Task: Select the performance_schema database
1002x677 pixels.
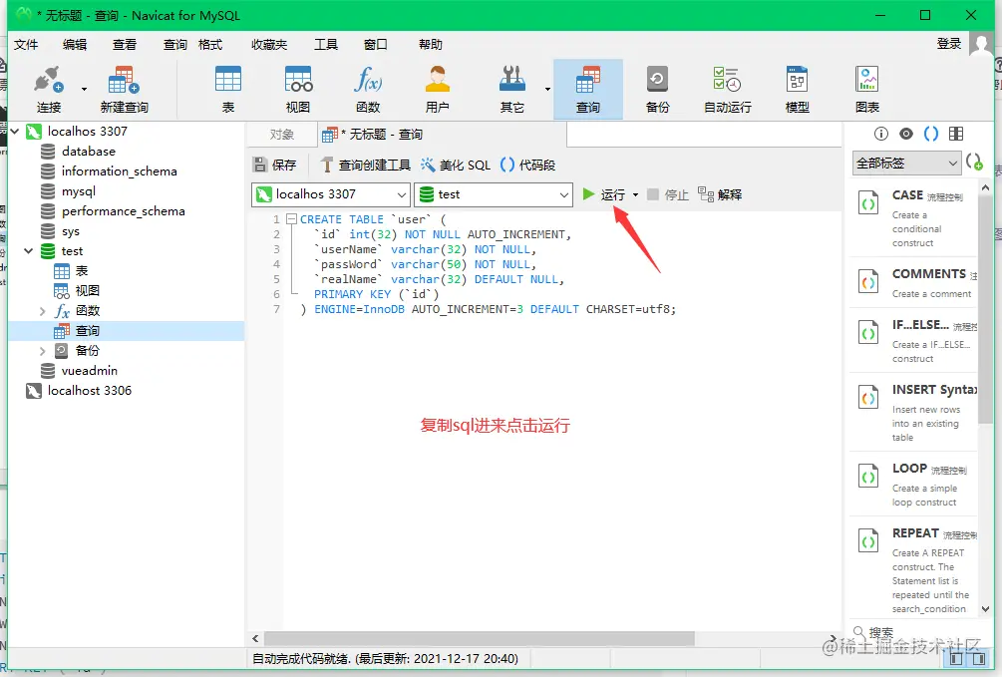Action: point(124,211)
